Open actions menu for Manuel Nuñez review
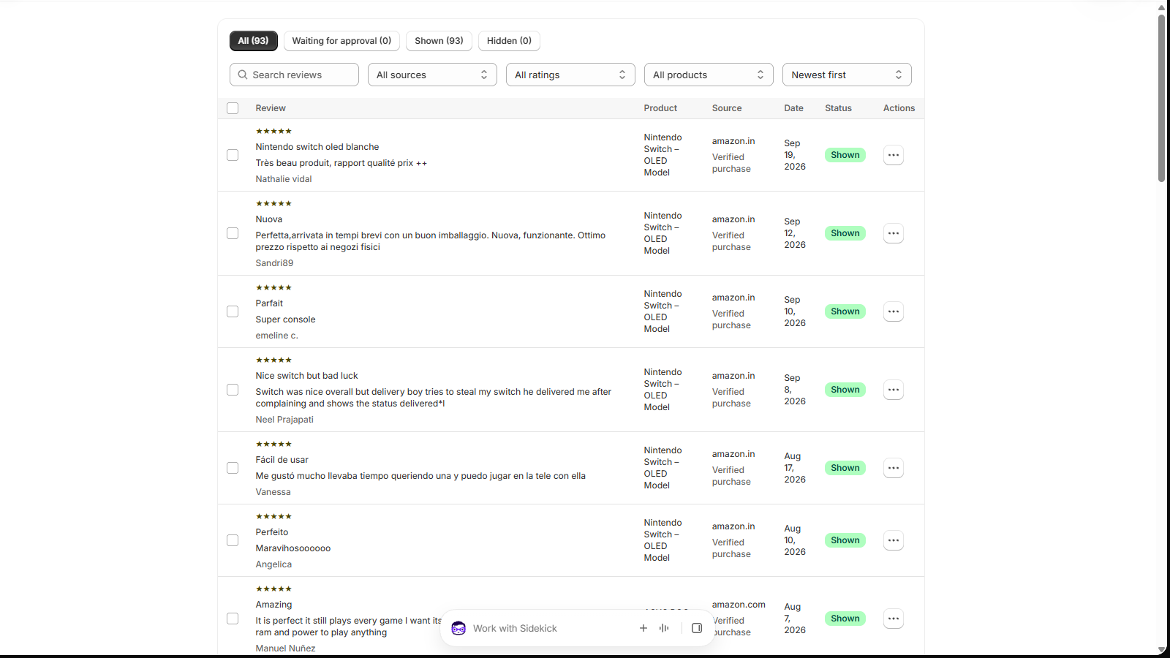Screen dimensions: 1170x658 pyautogui.click(x=893, y=619)
